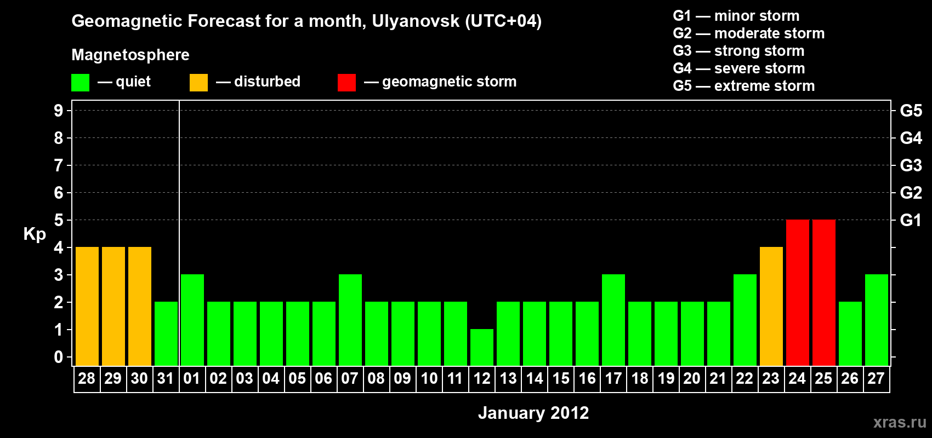Screen dimensions: 932x438
Task: Click the red geomagnetic storm legend swatch
Action: pos(346,83)
